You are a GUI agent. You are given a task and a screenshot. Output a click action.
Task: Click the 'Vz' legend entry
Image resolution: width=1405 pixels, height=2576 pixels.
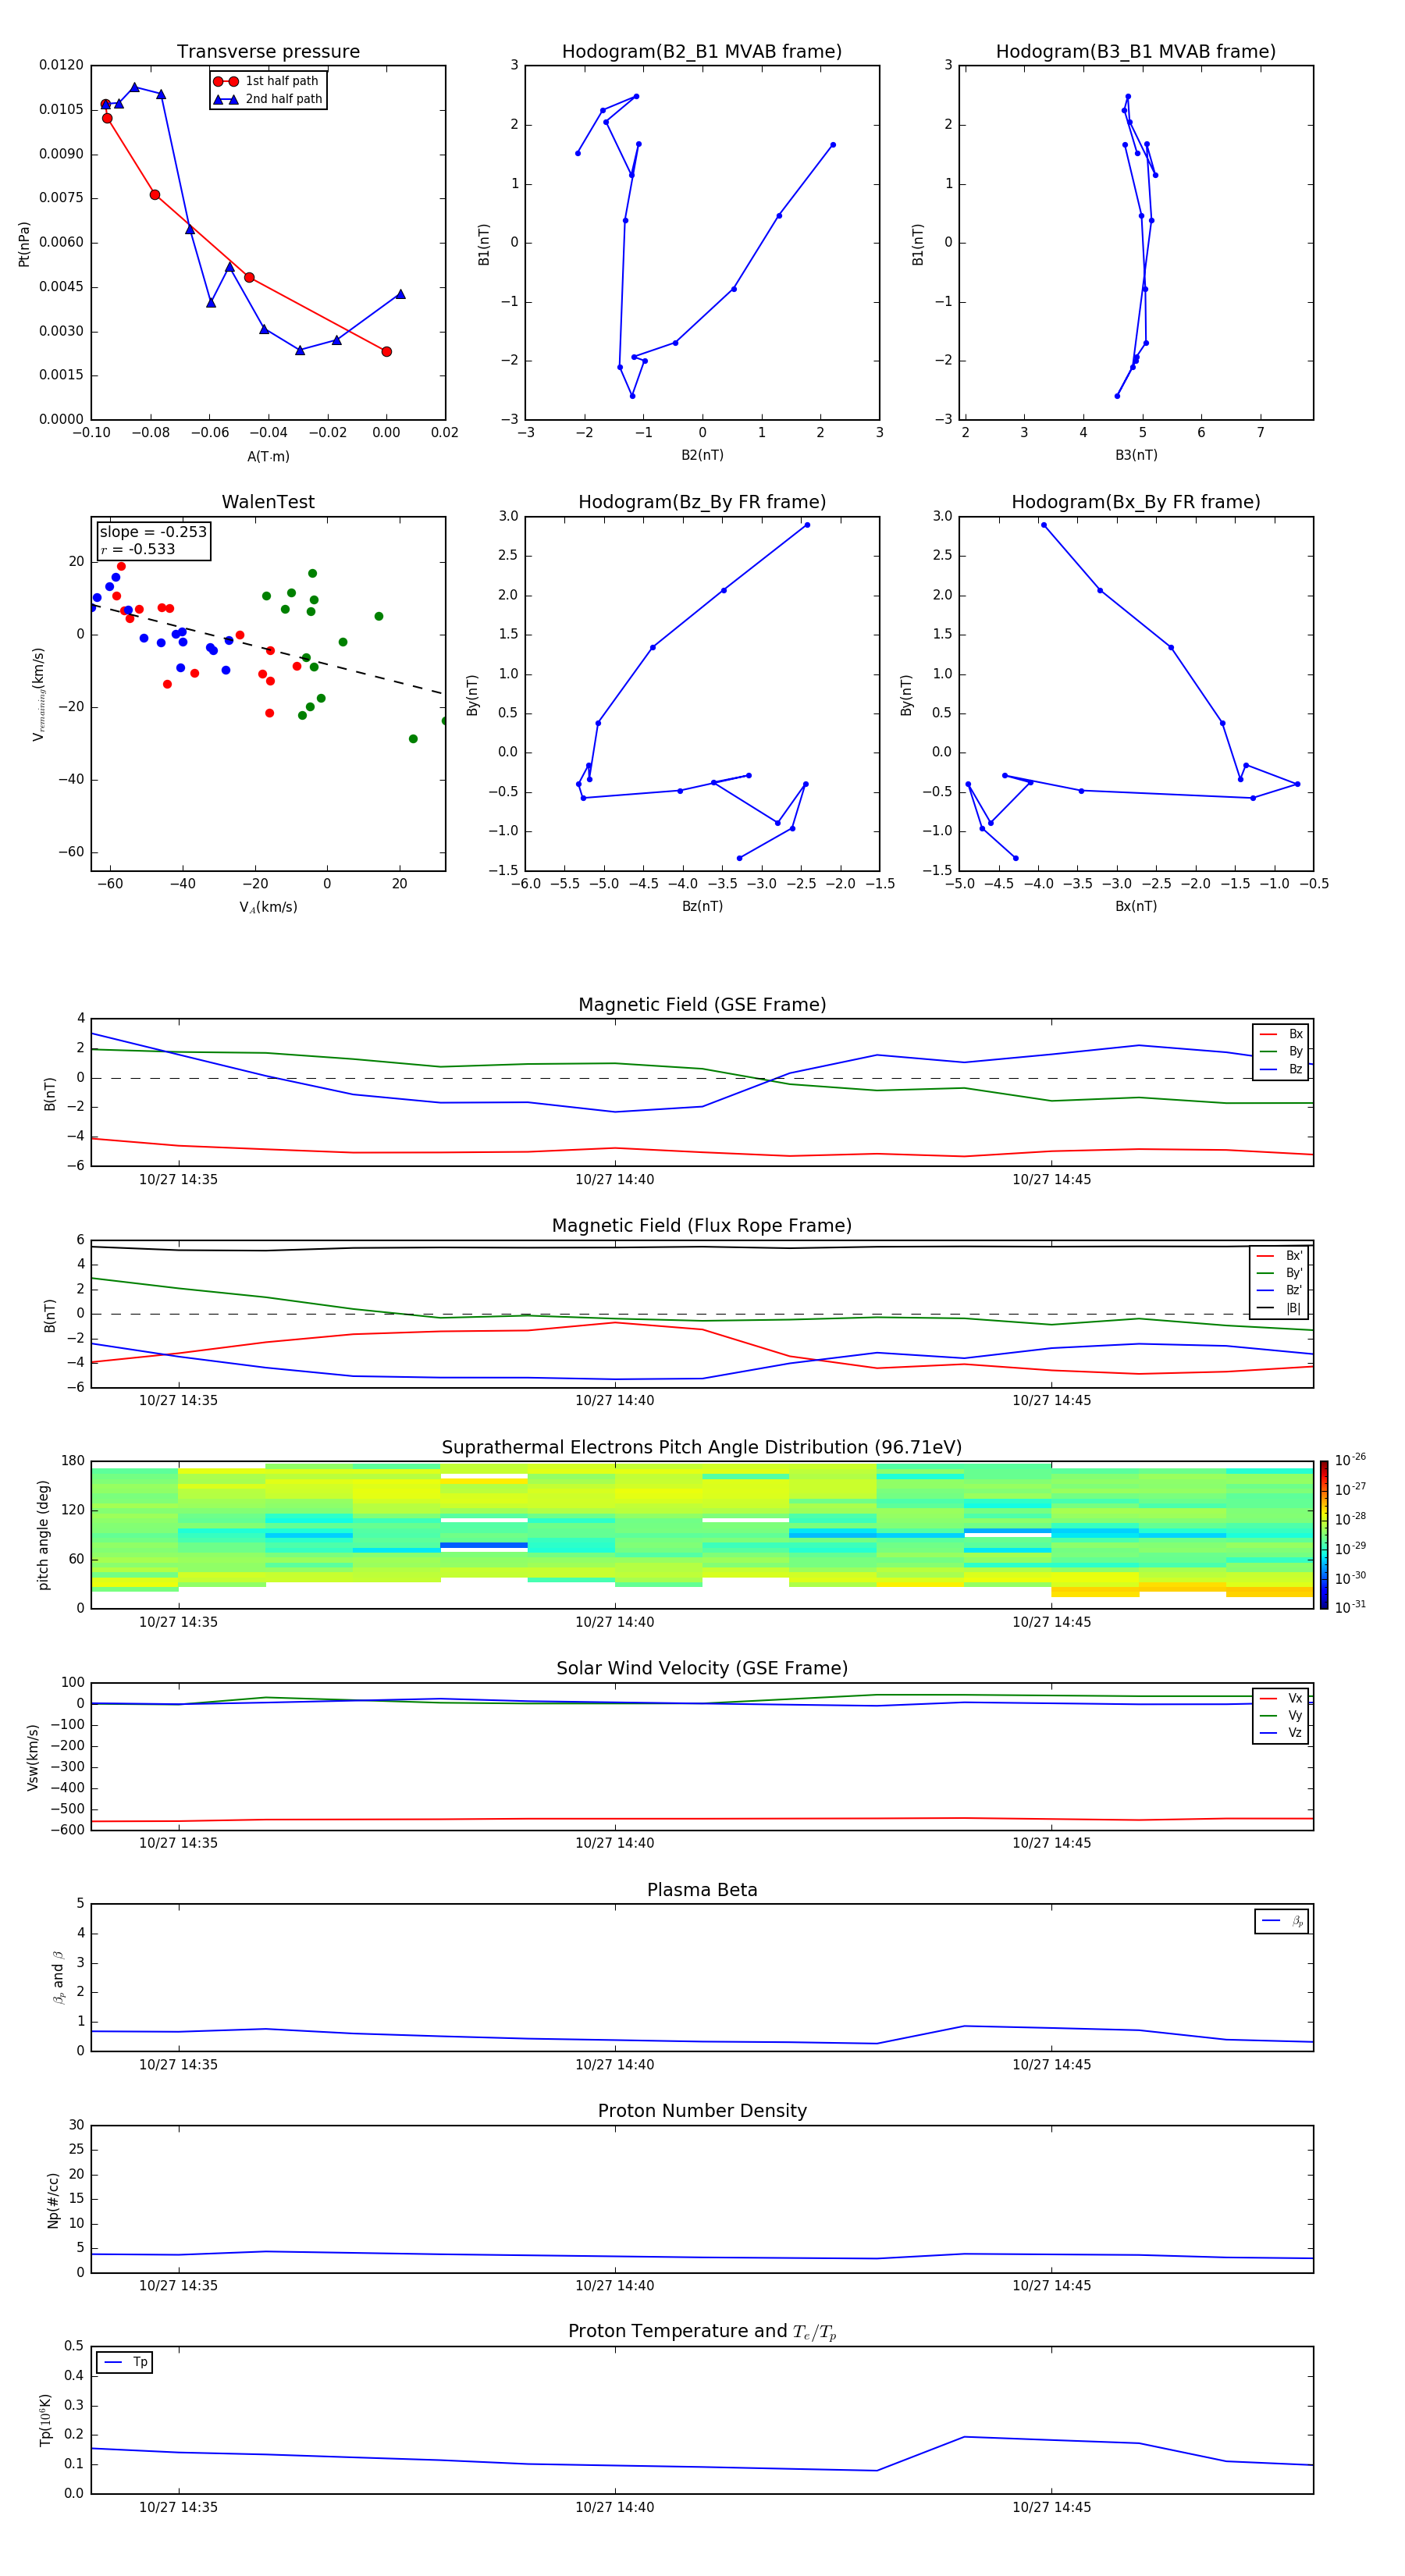(1281, 1733)
